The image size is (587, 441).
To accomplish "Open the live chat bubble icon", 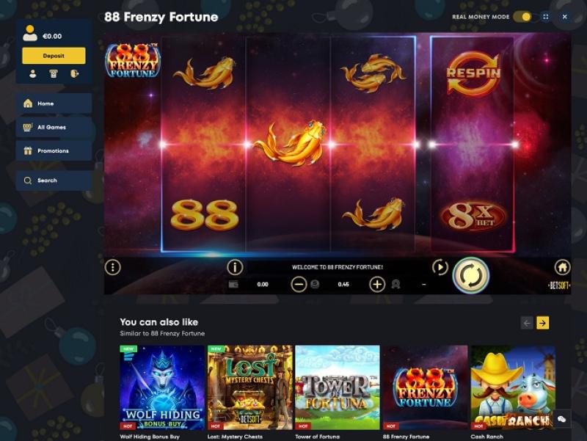I will [x=561, y=419].
